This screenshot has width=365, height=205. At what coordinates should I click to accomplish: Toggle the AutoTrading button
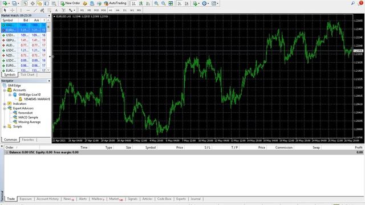pos(115,3)
